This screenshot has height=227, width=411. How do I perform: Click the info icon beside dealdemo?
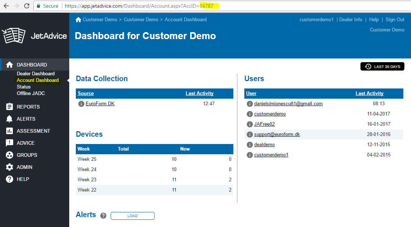[x=250, y=145]
